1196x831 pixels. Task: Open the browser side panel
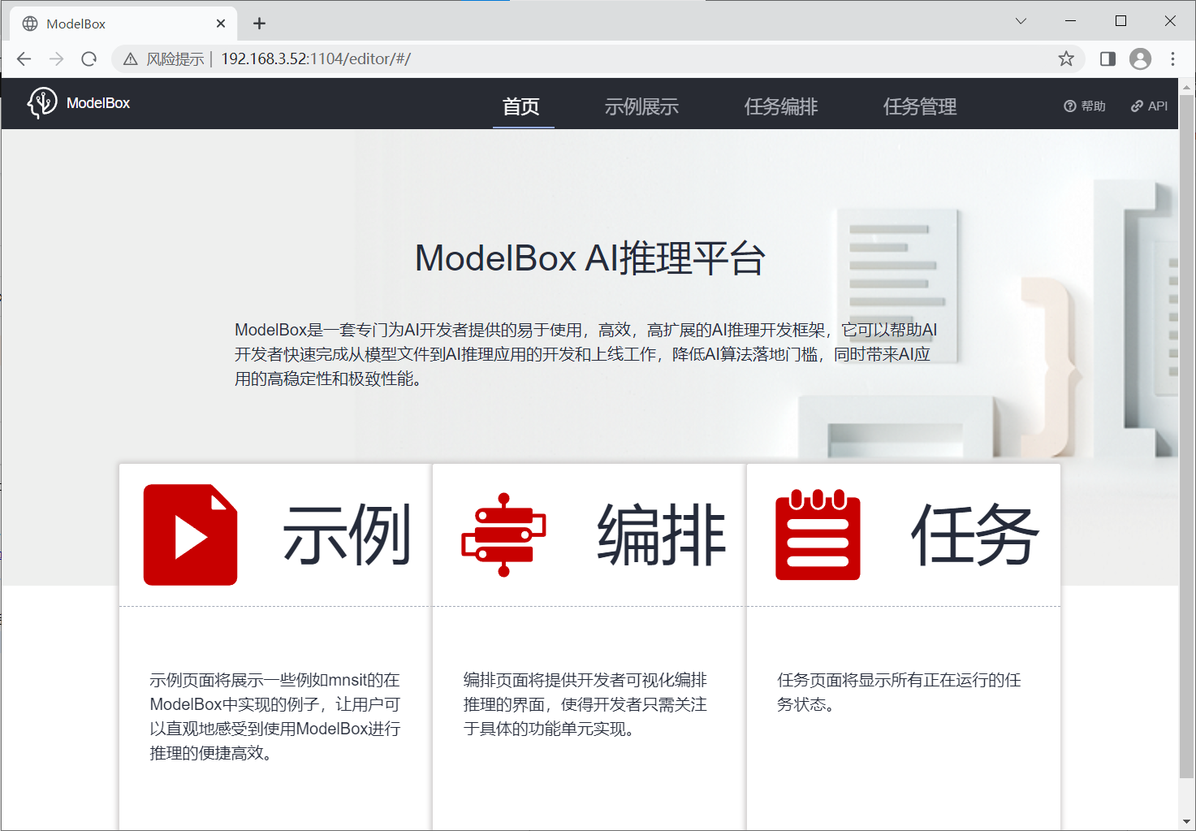[1107, 58]
